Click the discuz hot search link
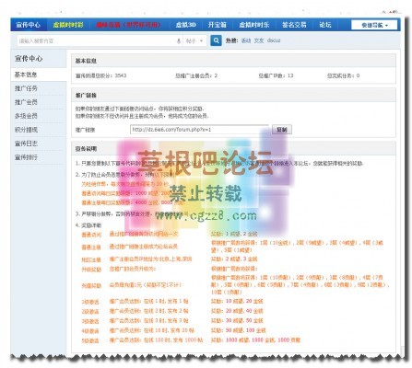The image size is (412, 368). coord(274,40)
